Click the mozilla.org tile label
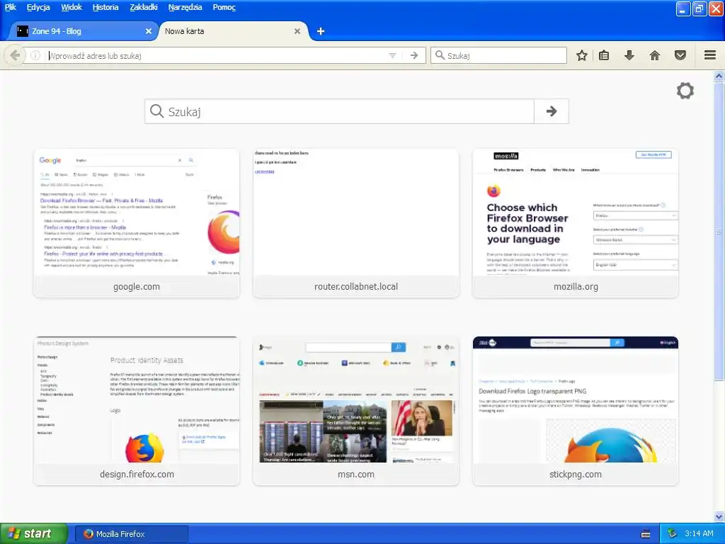Image resolution: width=725 pixels, height=544 pixels. click(x=576, y=286)
